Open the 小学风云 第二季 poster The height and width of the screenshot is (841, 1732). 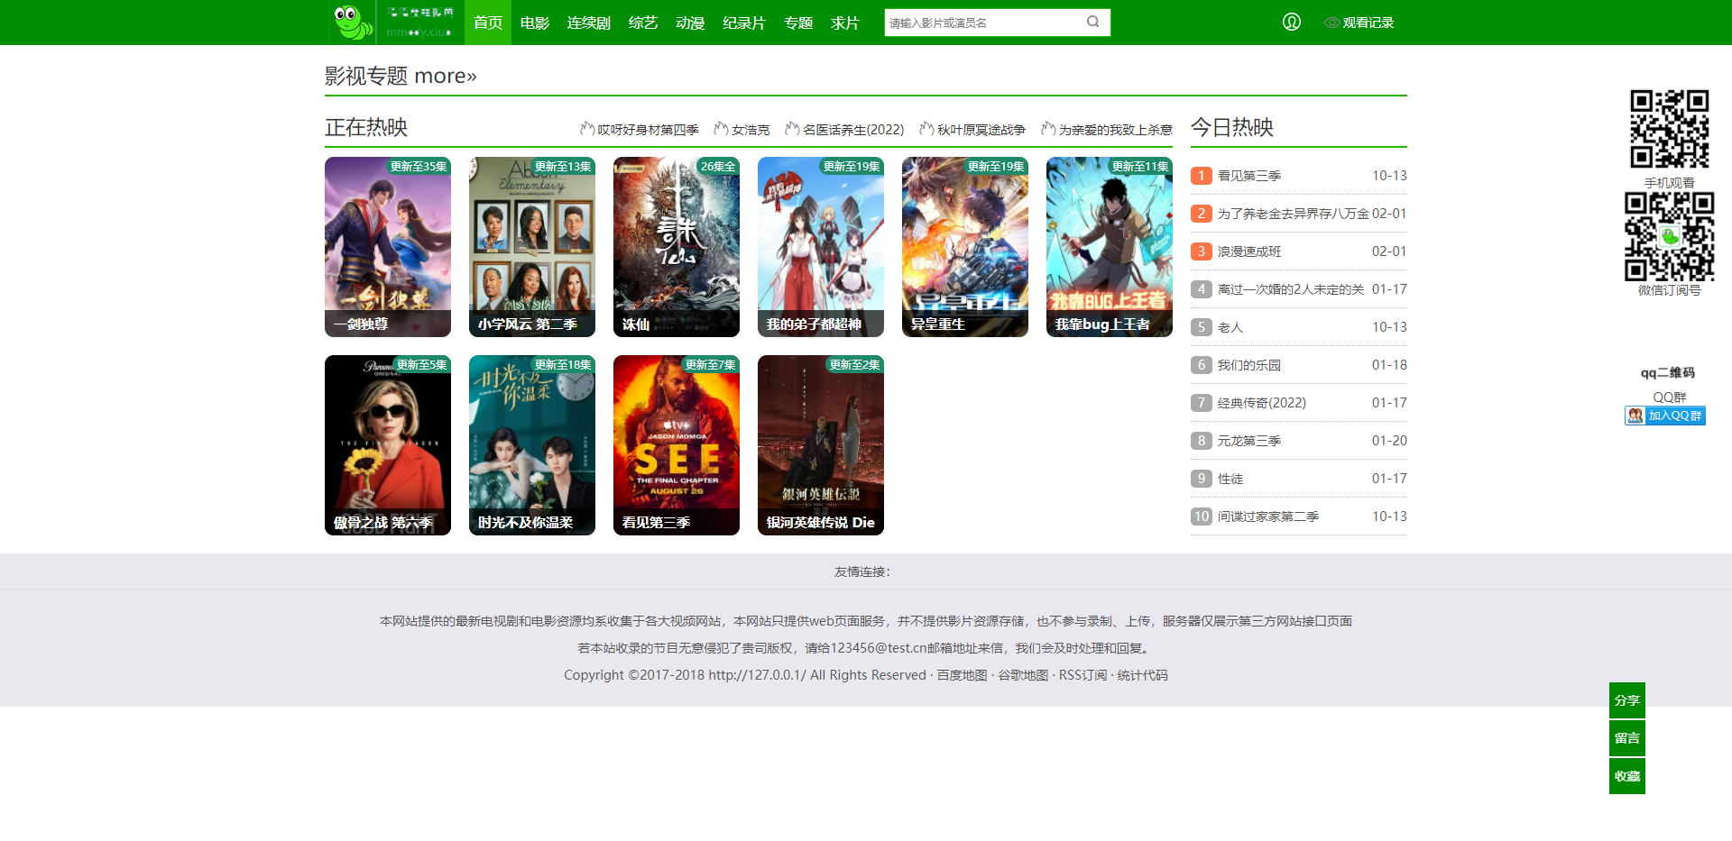point(532,247)
